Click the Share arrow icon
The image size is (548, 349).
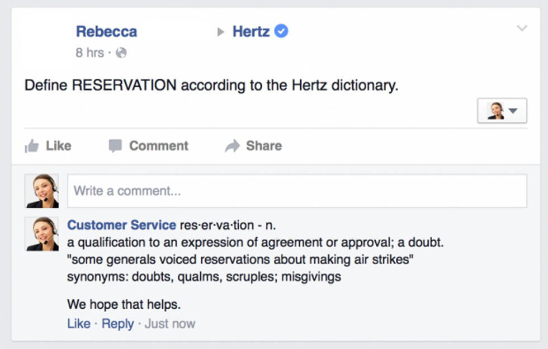pos(233,146)
